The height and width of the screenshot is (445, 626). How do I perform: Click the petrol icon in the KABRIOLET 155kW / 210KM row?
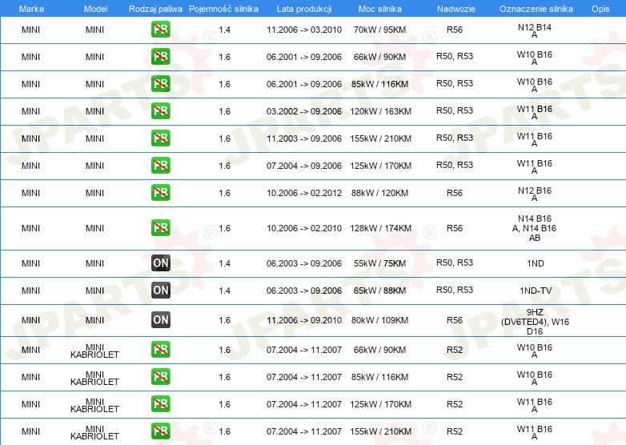click(160, 431)
